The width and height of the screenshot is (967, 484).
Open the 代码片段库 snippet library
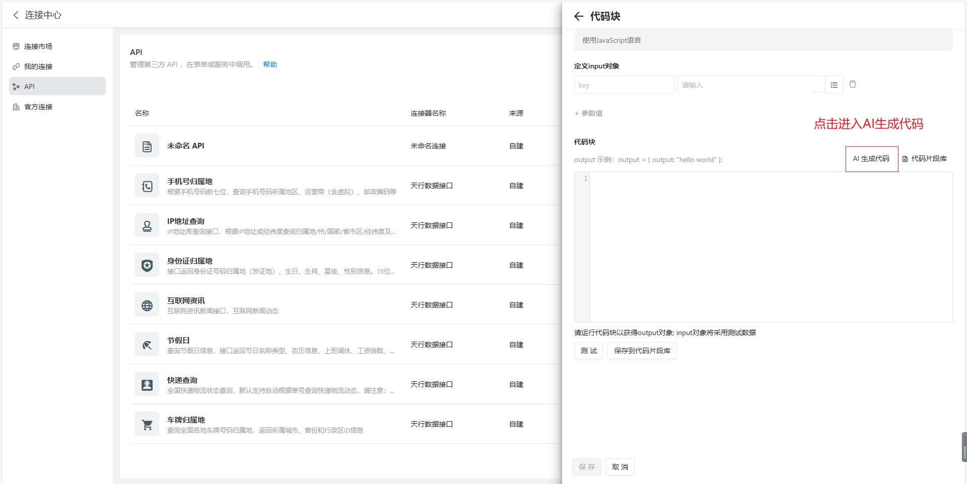925,159
